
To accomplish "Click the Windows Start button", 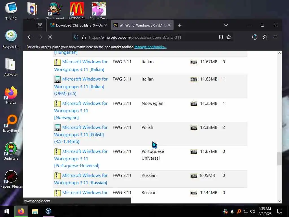I will point(7,211).
